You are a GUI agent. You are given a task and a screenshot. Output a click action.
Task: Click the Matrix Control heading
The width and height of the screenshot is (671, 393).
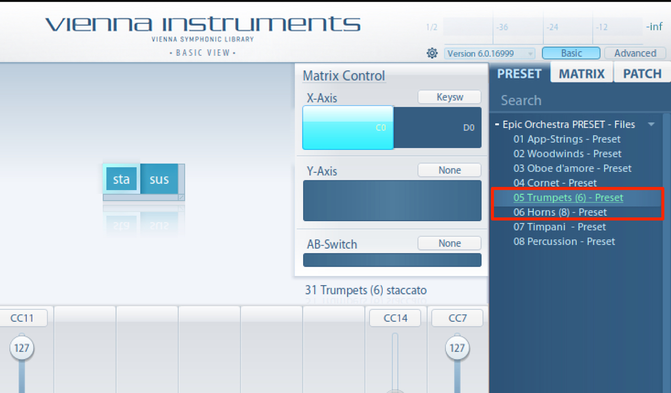pyautogui.click(x=344, y=76)
